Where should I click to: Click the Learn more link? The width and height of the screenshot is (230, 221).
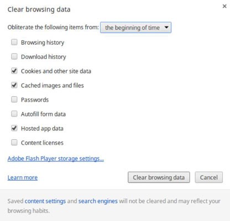pos(23,177)
